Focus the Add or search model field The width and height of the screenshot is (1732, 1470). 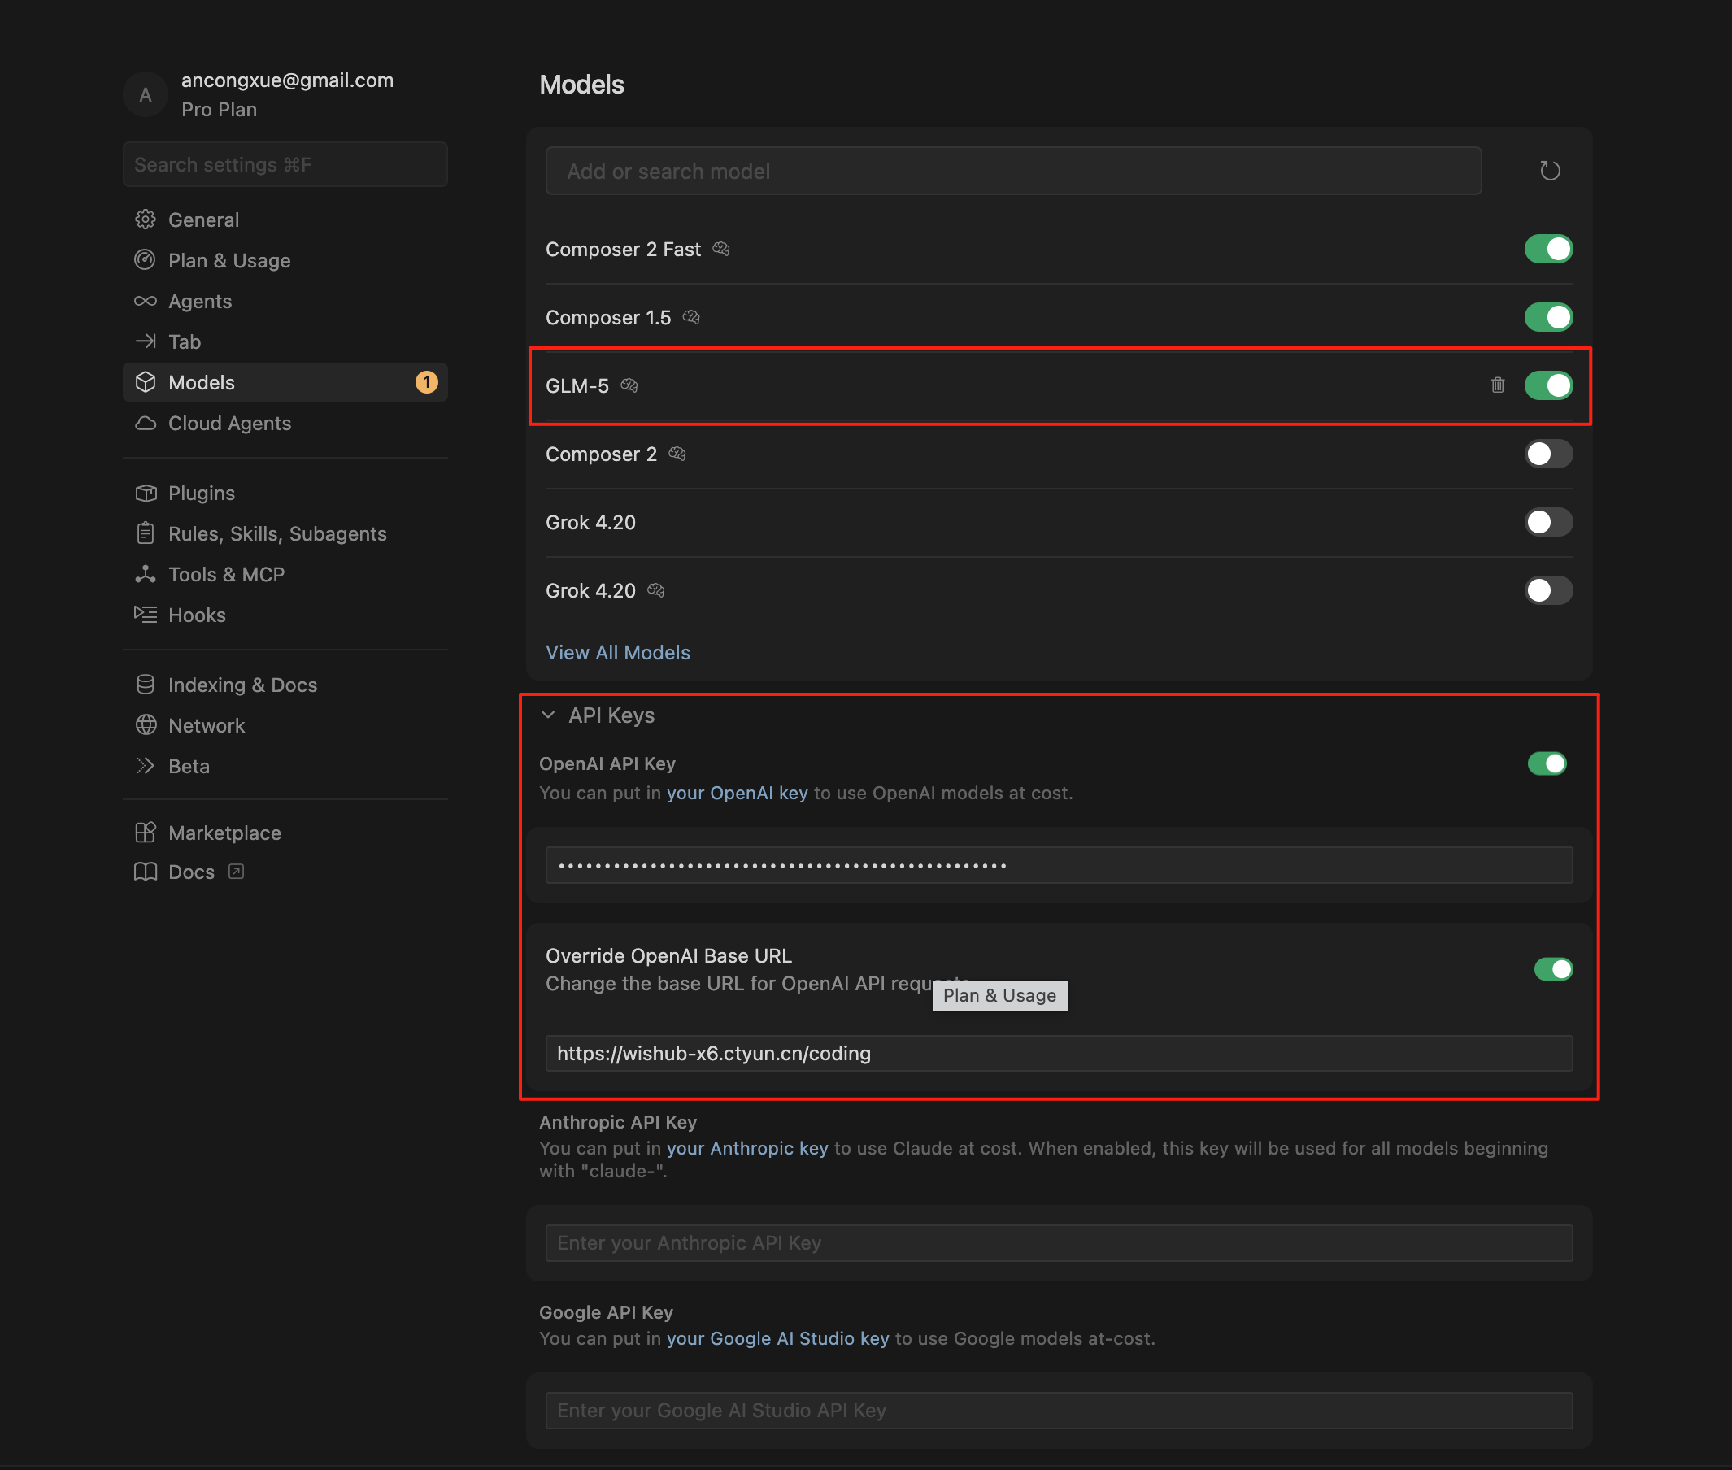[1012, 171]
